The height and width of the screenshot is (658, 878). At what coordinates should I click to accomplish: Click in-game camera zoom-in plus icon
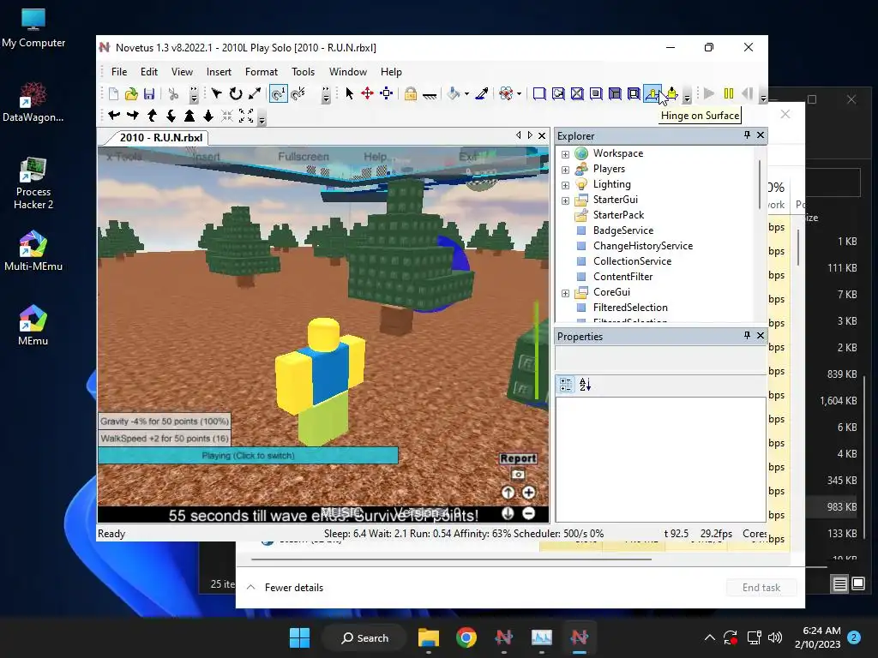coord(528,493)
